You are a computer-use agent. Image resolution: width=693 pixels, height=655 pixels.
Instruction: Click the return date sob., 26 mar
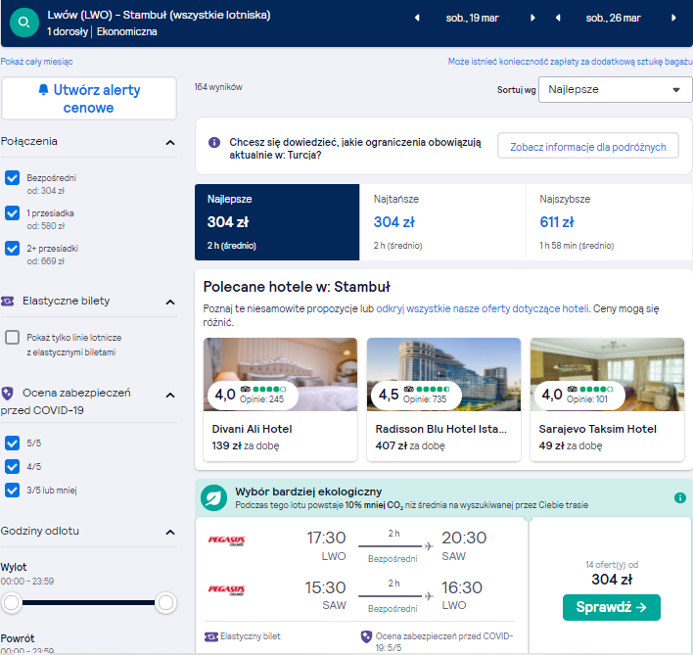pyautogui.click(x=613, y=19)
